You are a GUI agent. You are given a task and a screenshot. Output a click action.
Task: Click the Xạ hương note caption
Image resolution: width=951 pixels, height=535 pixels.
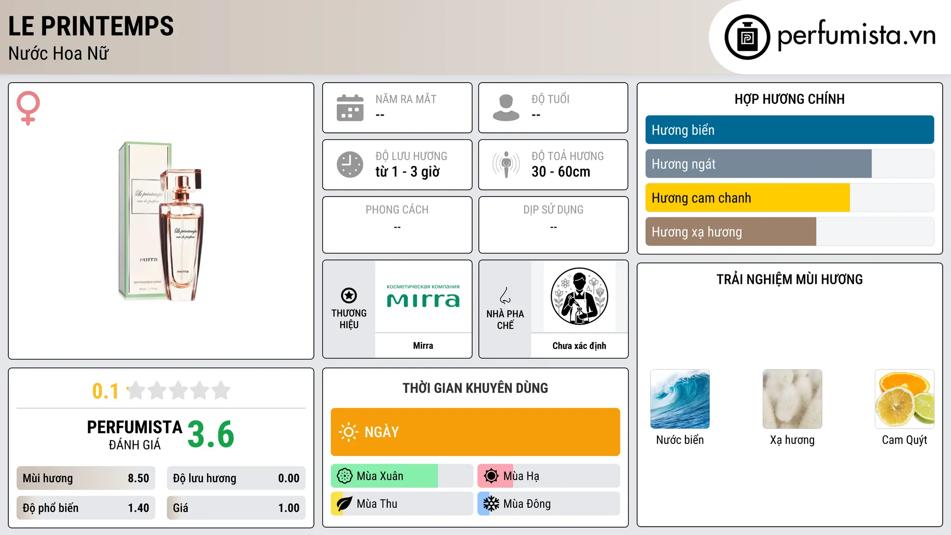coord(792,440)
